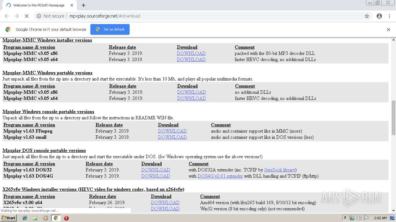
Task: Click the scrollbar up arrow
Action: tap(394, 39)
